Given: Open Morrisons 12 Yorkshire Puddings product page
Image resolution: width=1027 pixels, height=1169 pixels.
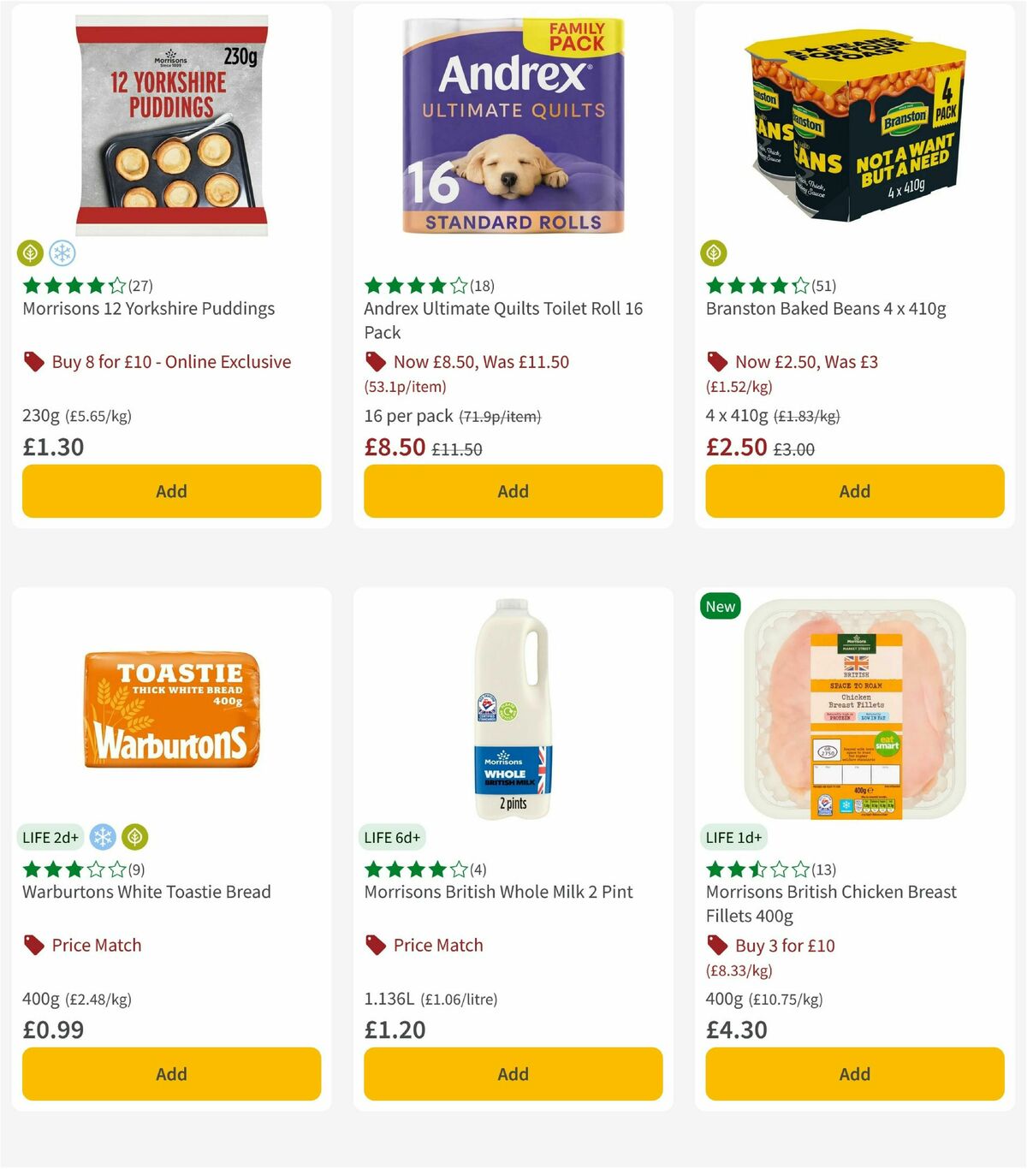Looking at the screenshot, I should (147, 309).
